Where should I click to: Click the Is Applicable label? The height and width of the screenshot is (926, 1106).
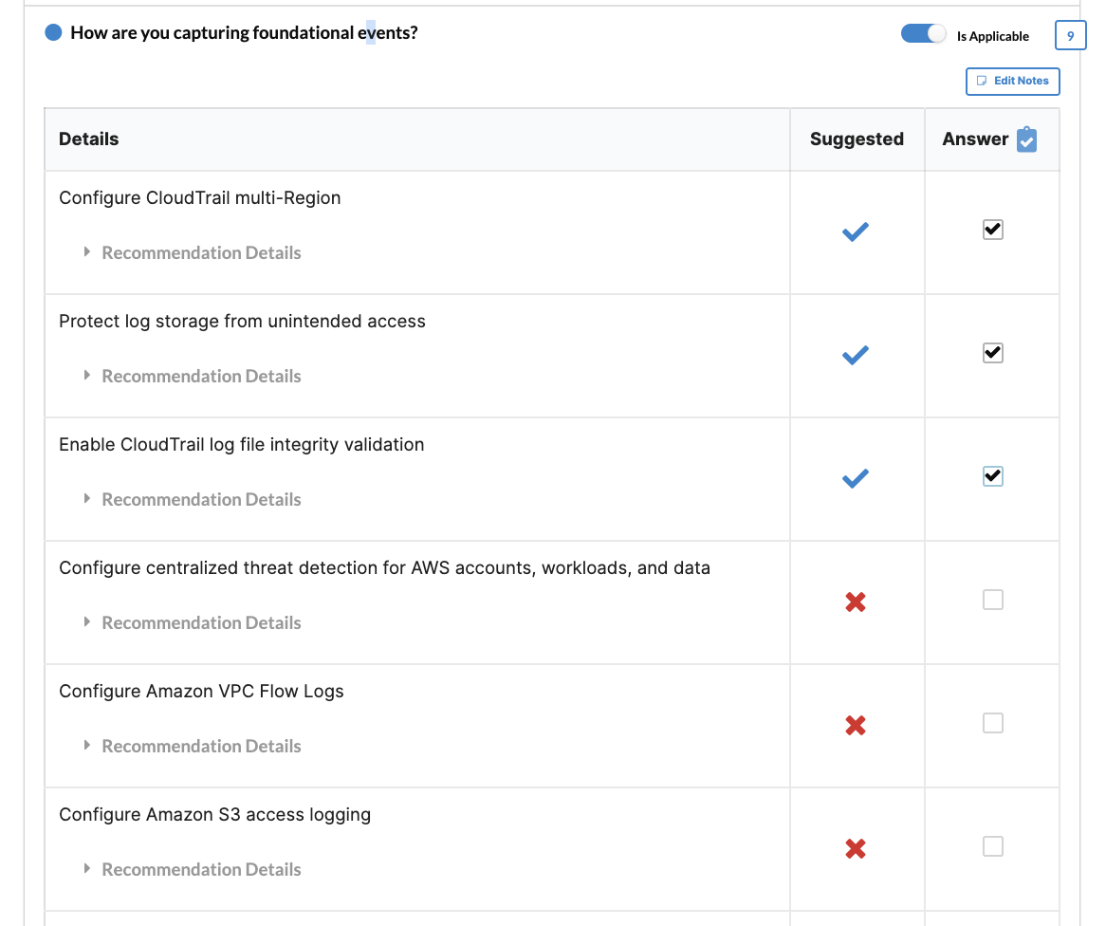coord(992,36)
